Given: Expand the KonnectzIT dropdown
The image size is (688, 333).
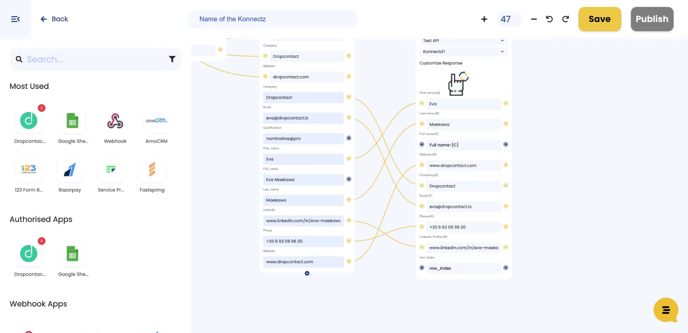Looking at the screenshot, I should click(x=463, y=52).
